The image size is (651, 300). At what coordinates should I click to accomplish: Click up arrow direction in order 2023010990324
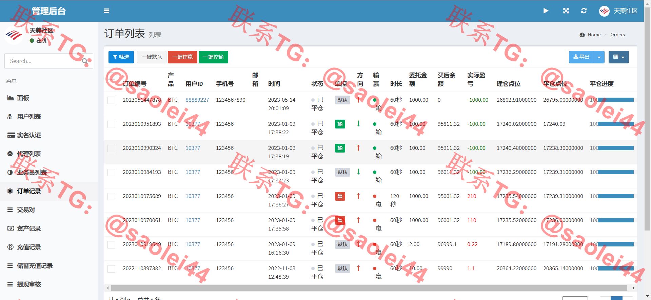tap(358, 148)
